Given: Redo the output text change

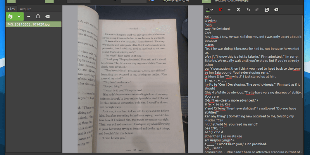Looking at the screenshot, I should (x=257, y=10).
